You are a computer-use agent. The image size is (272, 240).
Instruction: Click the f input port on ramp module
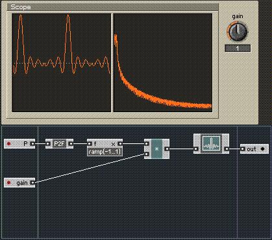pos(90,144)
